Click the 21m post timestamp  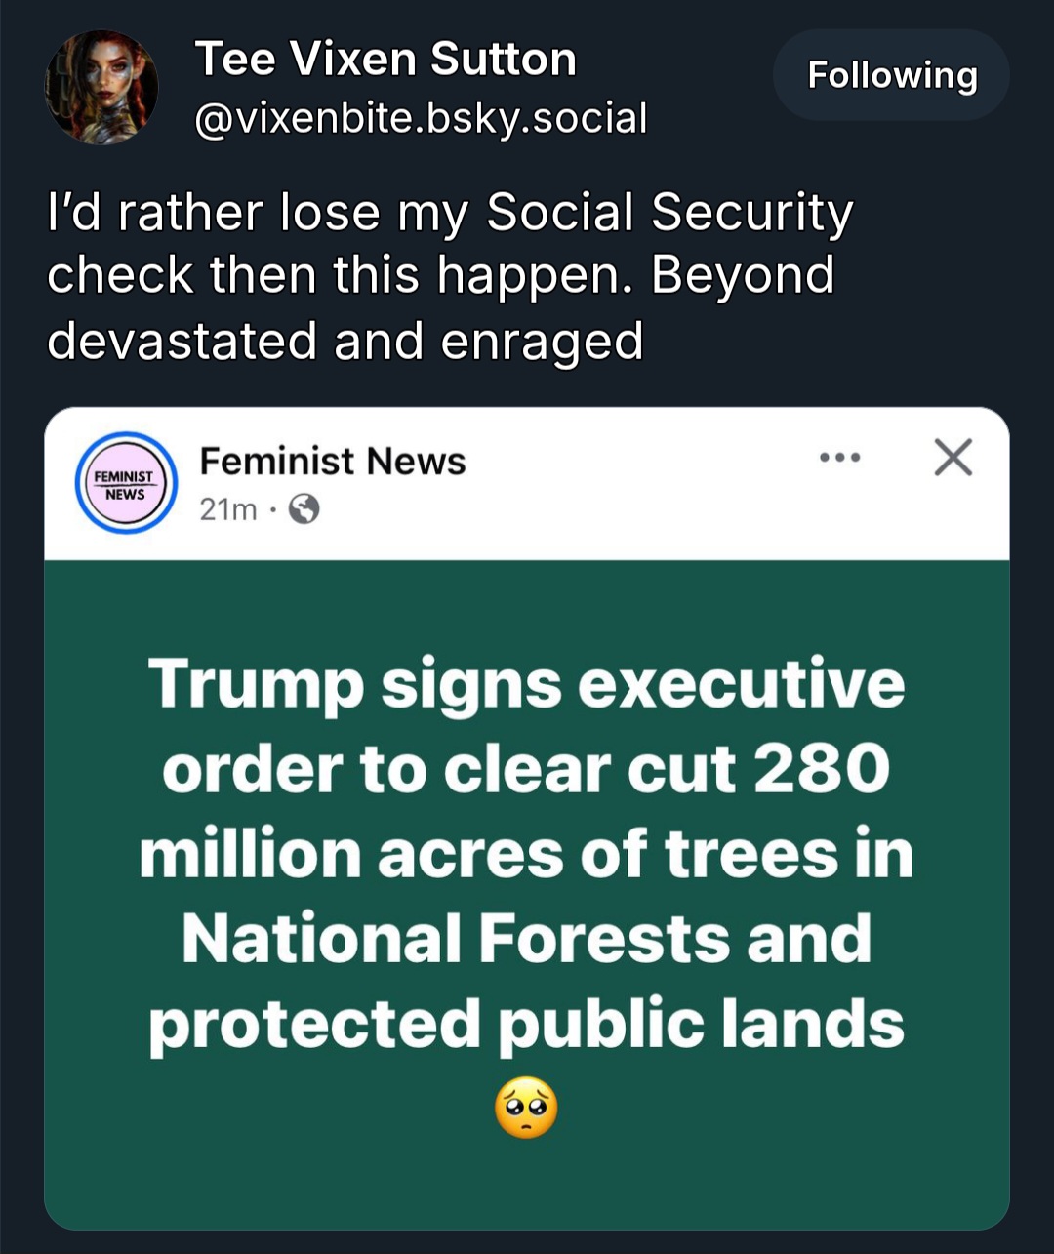[x=228, y=508]
